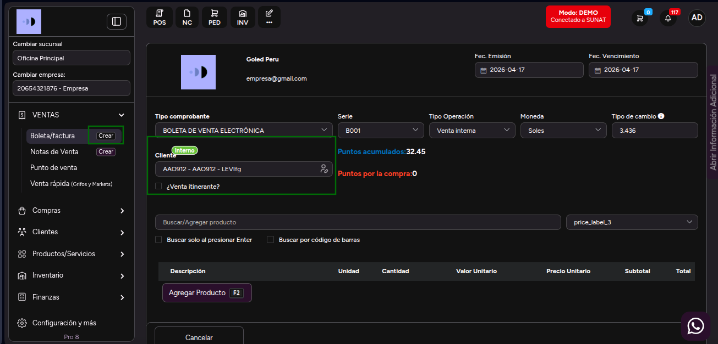Click the Clientes people icon

click(x=22, y=232)
